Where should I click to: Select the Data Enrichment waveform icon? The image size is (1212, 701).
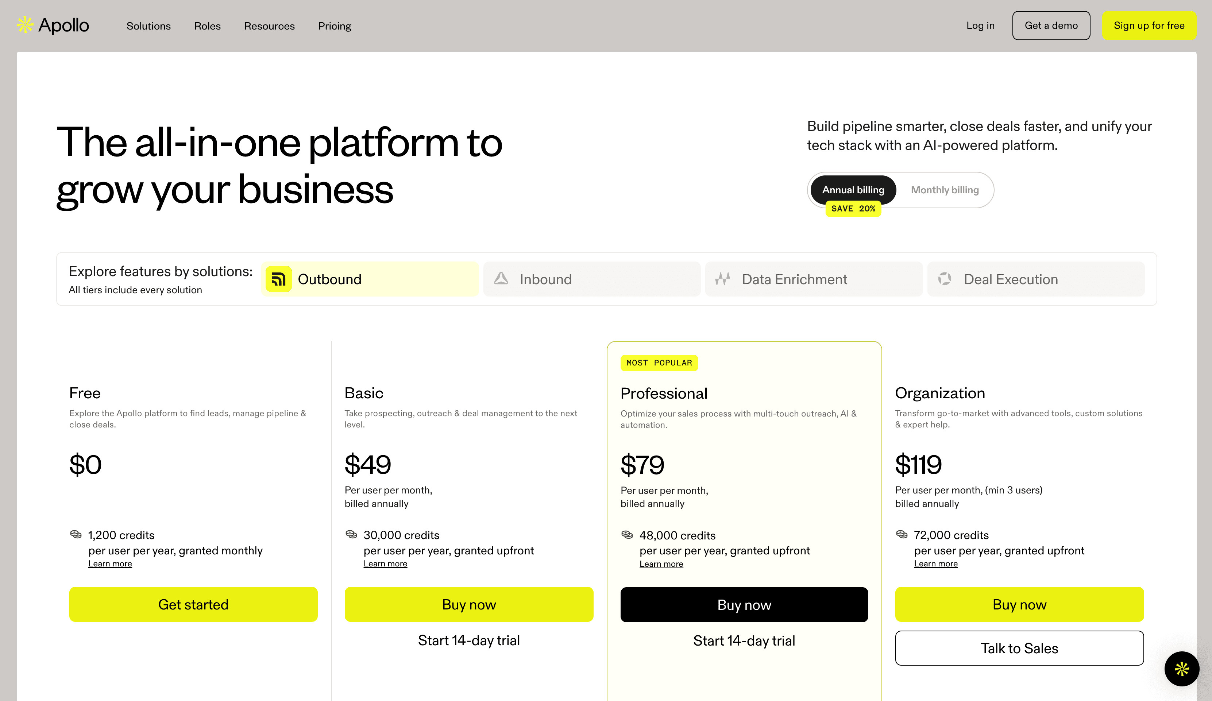tap(723, 278)
